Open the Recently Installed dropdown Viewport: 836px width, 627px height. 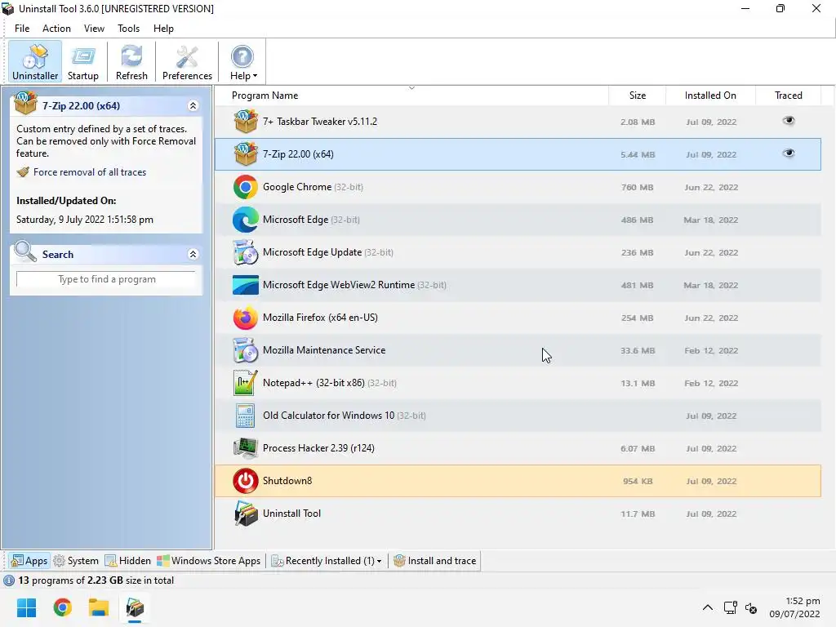(x=327, y=561)
